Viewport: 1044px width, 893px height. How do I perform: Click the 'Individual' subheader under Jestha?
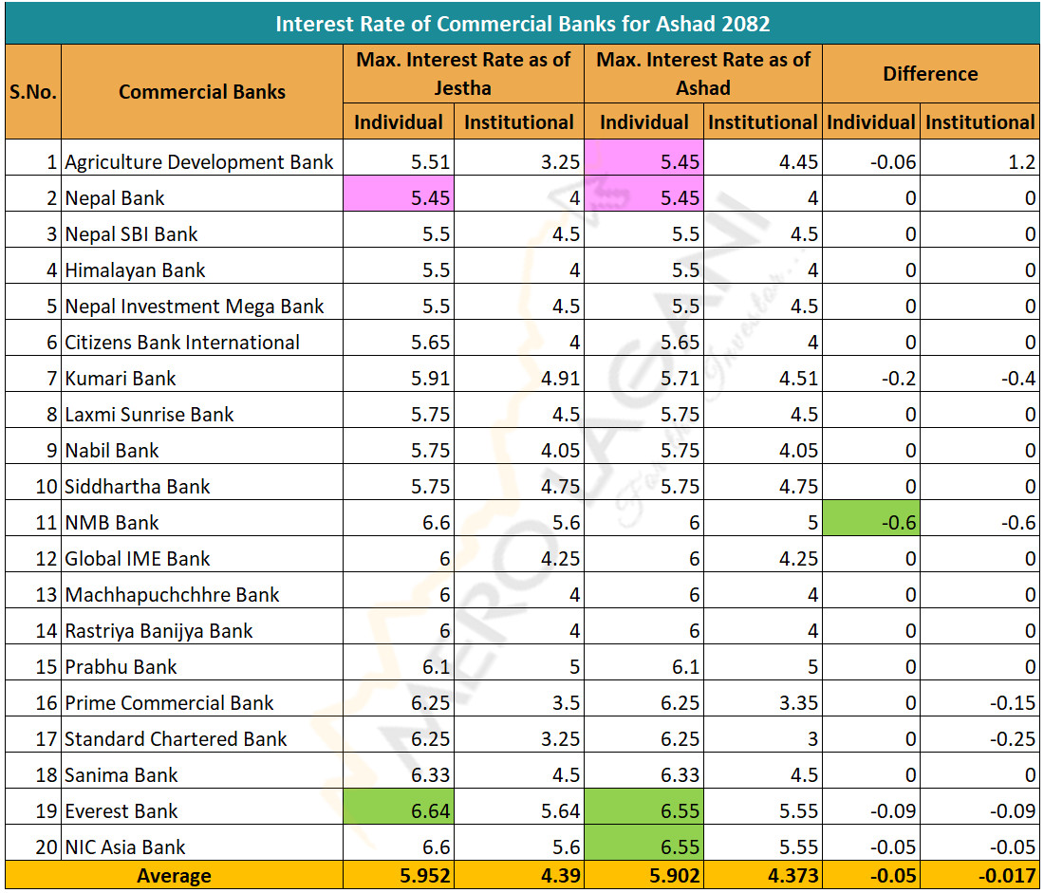click(399, 121)
